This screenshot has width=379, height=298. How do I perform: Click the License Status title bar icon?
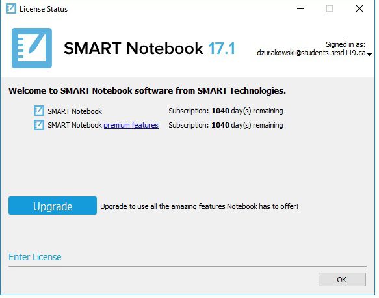[x=11, y=8]
